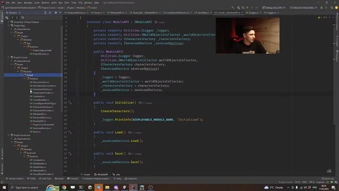Expand Dependencies under Project.Crowd
This screenshot has height=191, width=339.
(x=12, y=61)
